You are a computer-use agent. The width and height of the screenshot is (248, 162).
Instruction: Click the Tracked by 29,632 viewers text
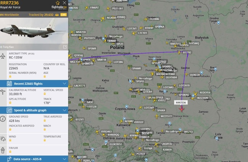pyautogui.click(x=41, y=15)
